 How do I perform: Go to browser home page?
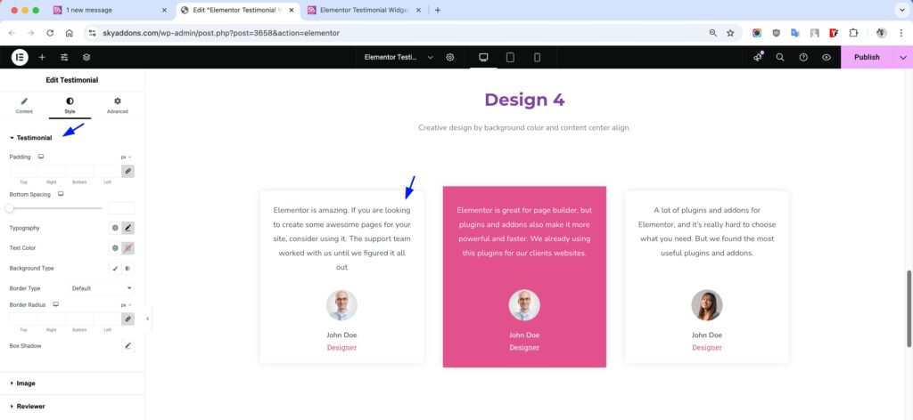[x=70, y=33]
